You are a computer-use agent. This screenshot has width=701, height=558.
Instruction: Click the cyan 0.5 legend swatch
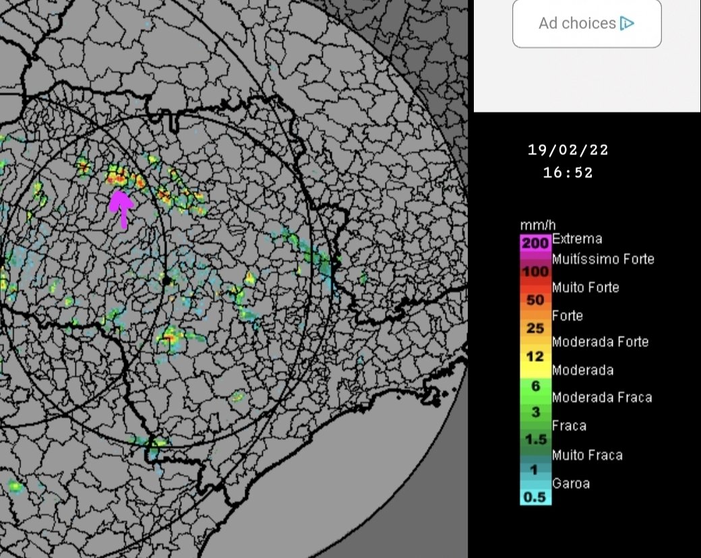pos(535,497)
